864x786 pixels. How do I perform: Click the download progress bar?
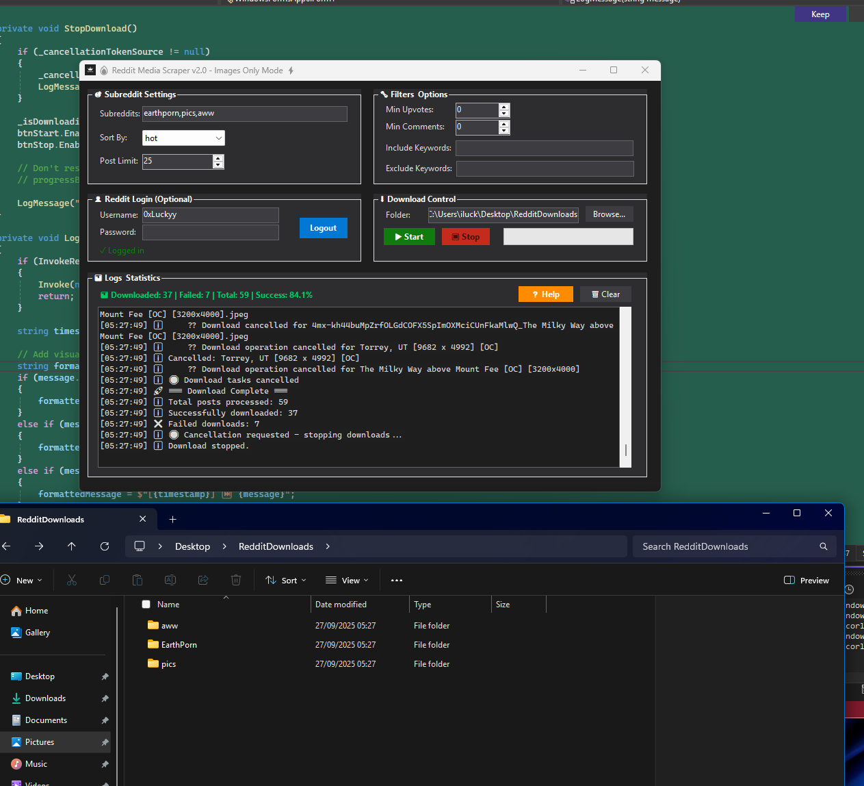click(x=568, y=237)
